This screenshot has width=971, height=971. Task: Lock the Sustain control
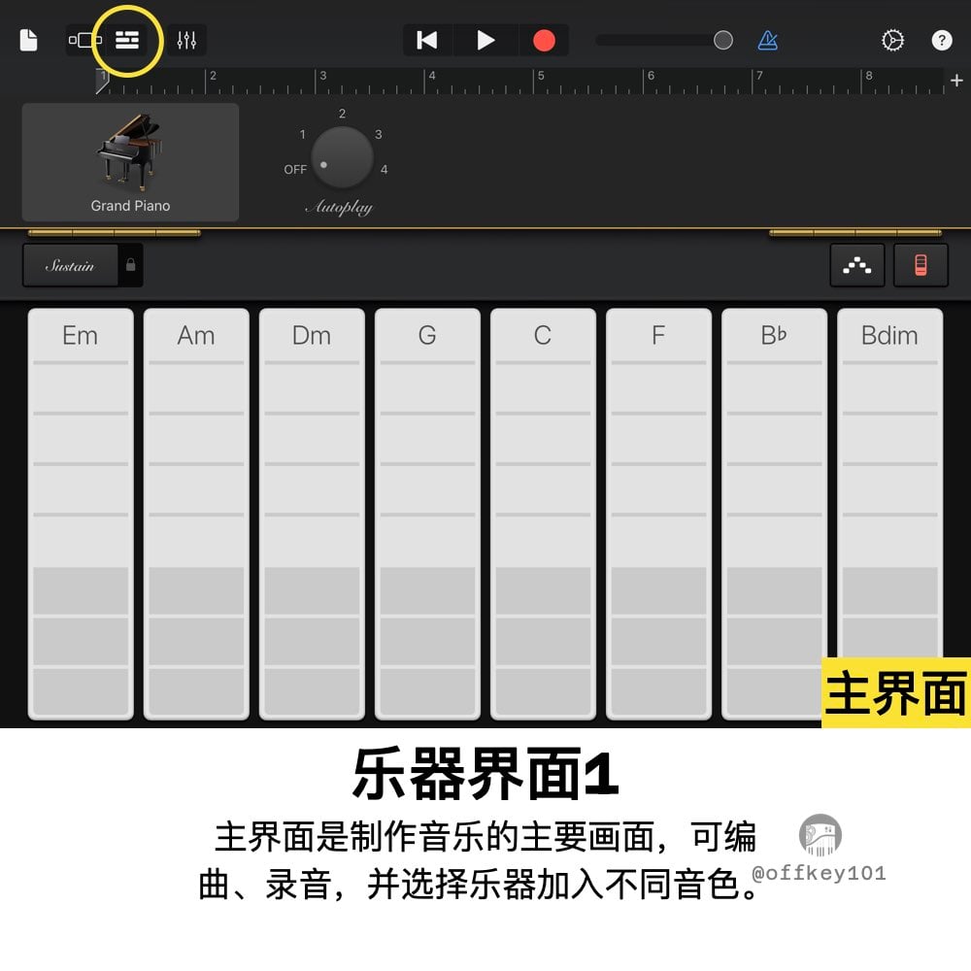pyautogui.click(x=129, y=264)
